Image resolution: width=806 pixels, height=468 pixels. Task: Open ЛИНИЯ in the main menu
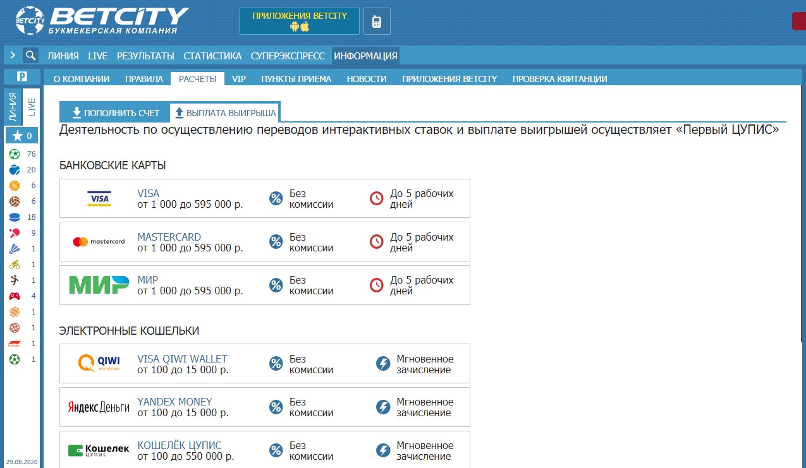[x=63, y=56]
